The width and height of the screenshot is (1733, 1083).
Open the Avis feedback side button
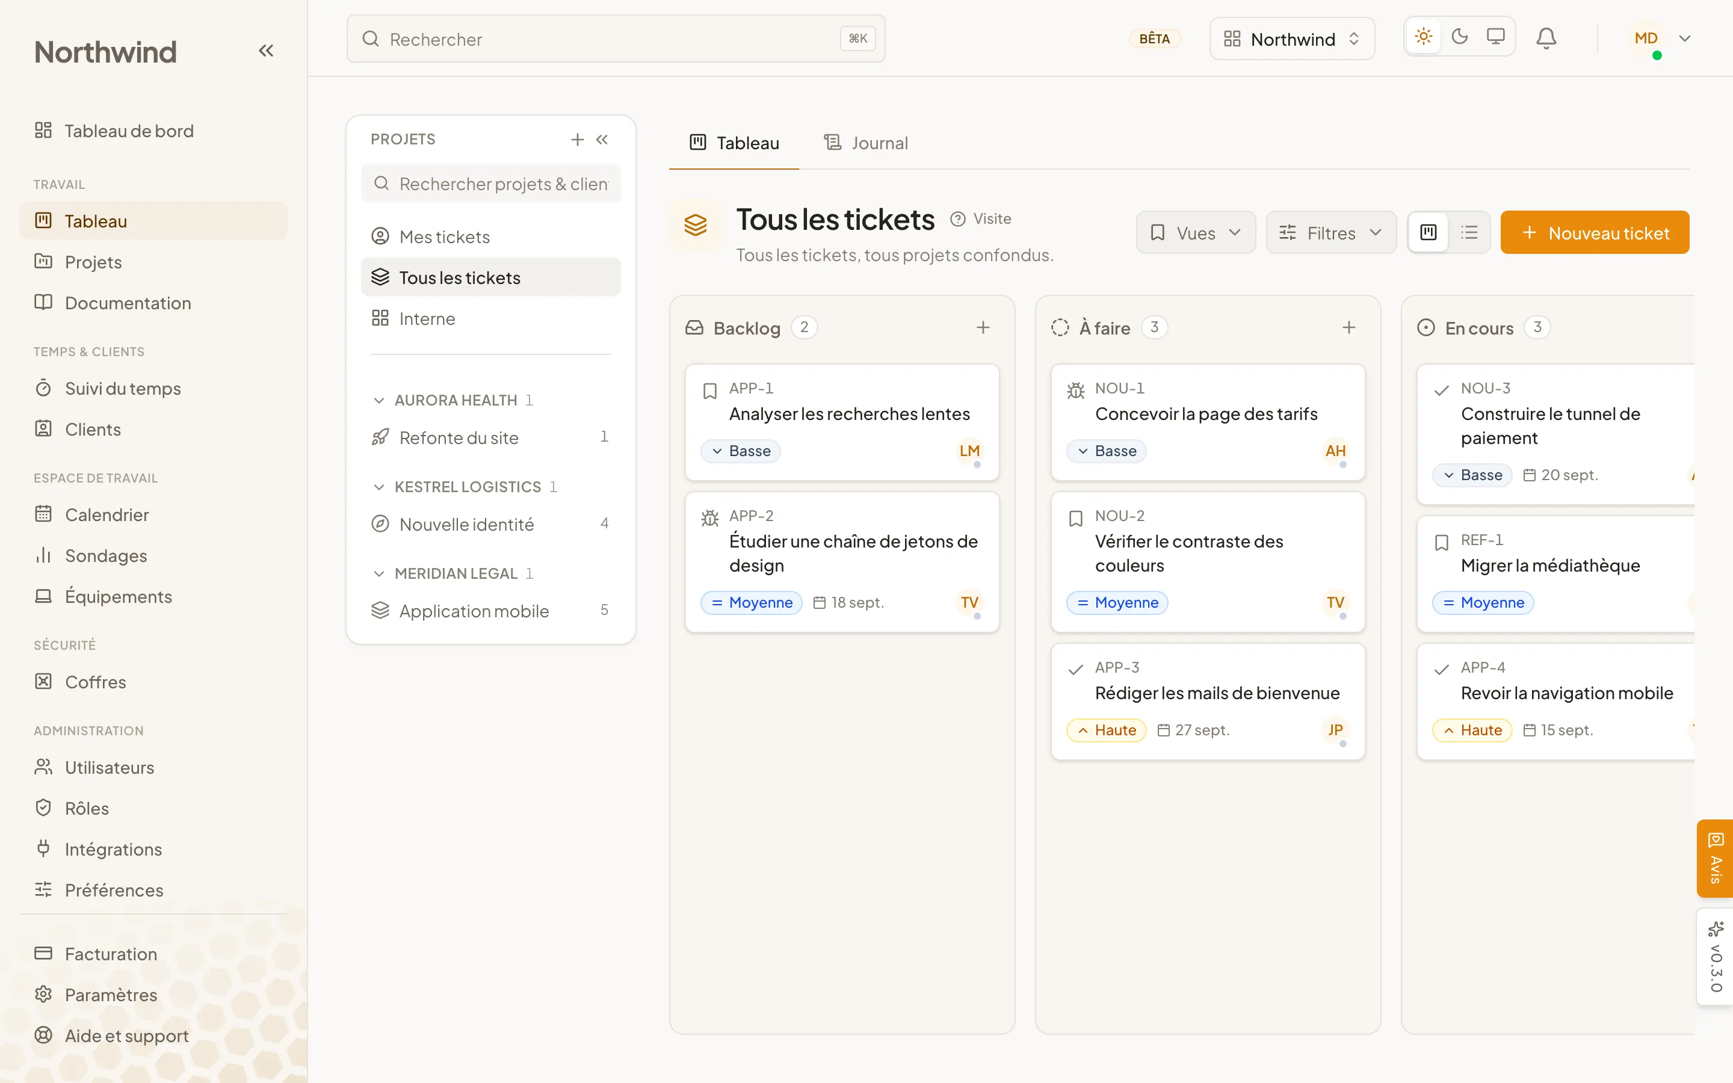[x=1715, y=858]
